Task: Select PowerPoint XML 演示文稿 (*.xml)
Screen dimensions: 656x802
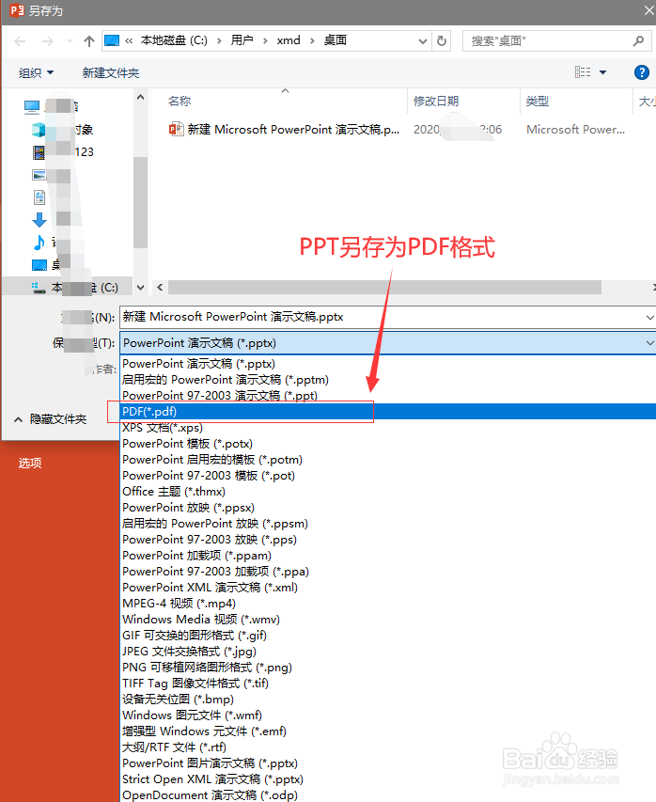Action: coord(388,588)
